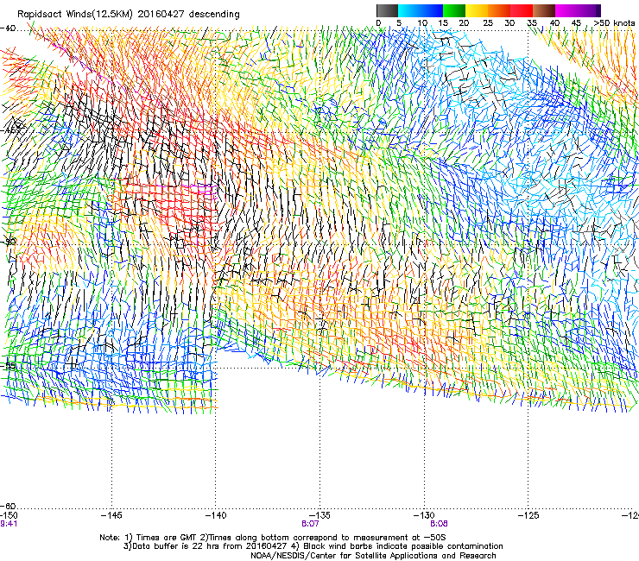Click the purple time label under -135
This screenshot has height=561, width=639.
click(x=310, y=524)
